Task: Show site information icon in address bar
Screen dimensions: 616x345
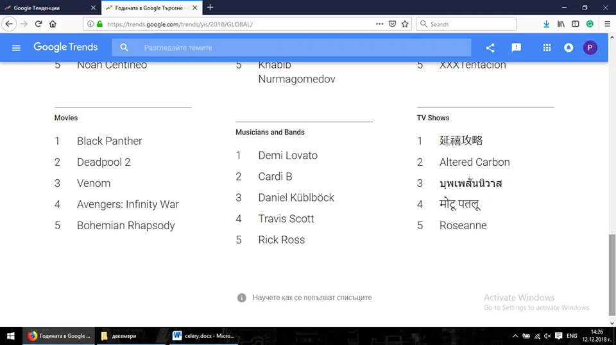Action: [90, 24]
